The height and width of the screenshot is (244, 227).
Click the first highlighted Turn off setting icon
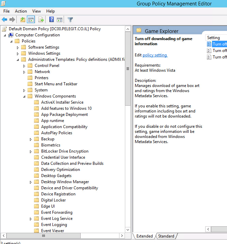coord(209,44)
